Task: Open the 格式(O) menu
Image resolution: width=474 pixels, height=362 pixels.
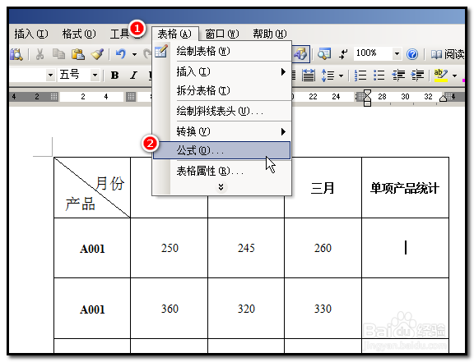Action: (x=79, y=34)
